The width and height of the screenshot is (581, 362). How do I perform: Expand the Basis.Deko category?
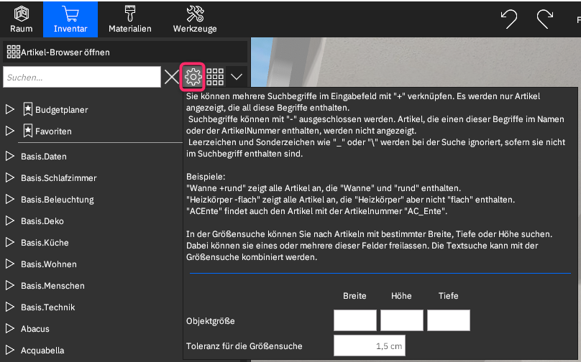(x=10, y=221)
